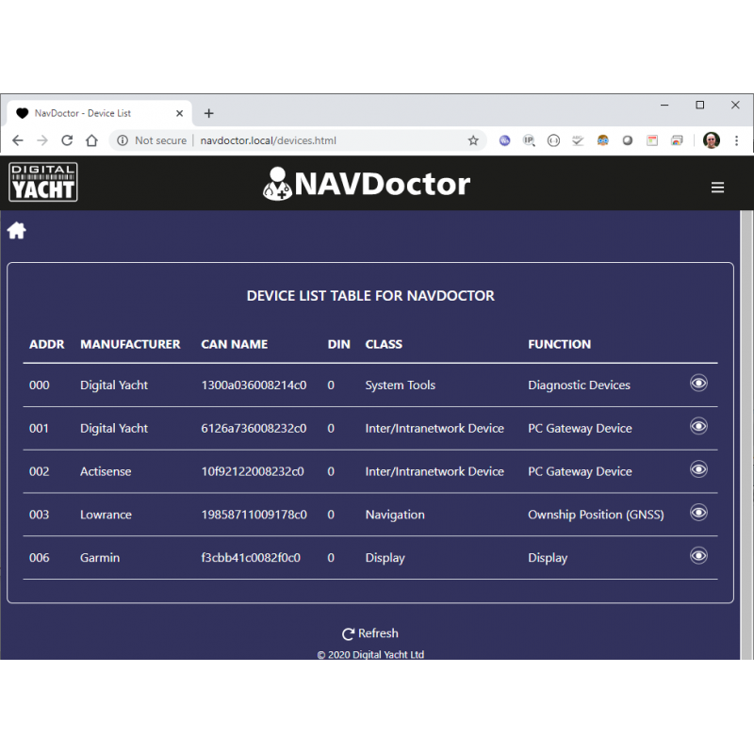Screen dimensions: 754x754
Task: Reload the page with browser reload button
Action: point(67,140)
